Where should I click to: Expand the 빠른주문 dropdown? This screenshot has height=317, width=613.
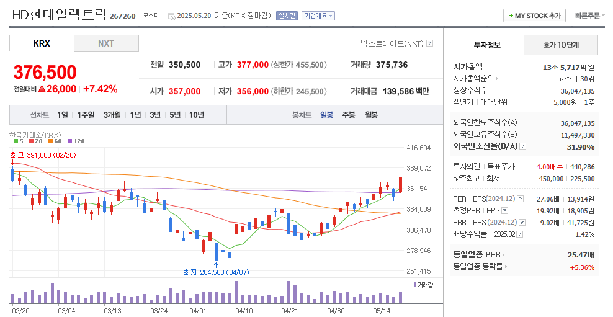pyautogui.click(x=589, y=16)
